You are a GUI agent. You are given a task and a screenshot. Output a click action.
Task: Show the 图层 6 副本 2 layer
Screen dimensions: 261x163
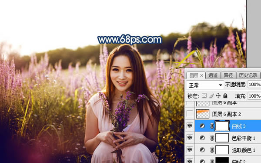[x=190, y=114]
